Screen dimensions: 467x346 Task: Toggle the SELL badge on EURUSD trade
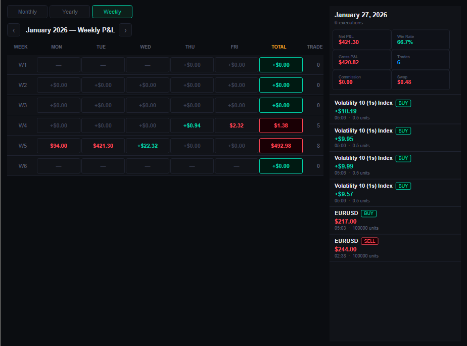click(369, 241)
